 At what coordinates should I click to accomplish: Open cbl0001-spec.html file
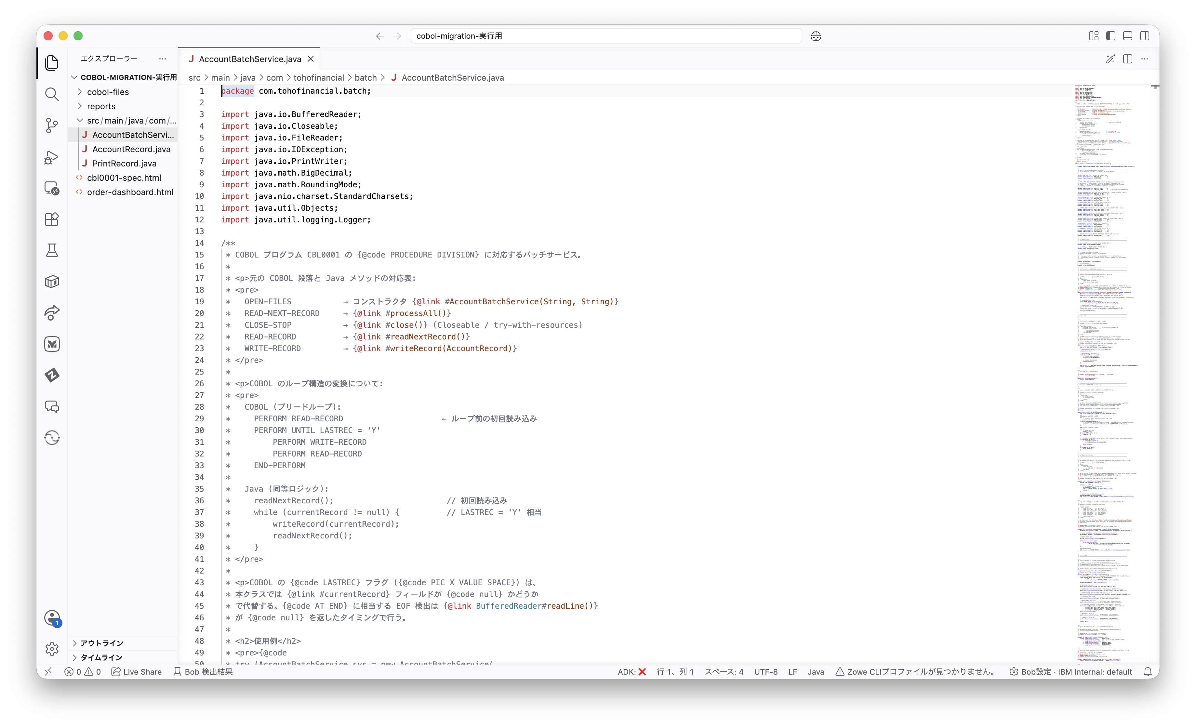point(123,178)
